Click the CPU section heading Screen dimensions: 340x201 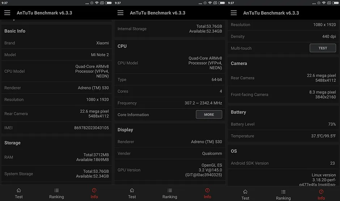pyautogui.click(x=122, y=46)
